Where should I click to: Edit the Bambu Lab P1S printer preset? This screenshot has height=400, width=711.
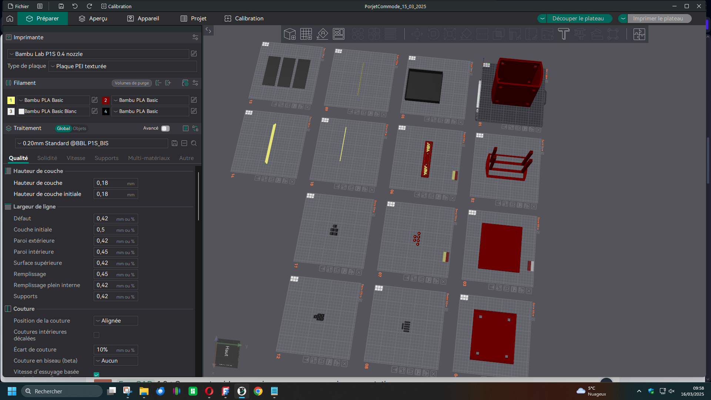coord(194,54)
